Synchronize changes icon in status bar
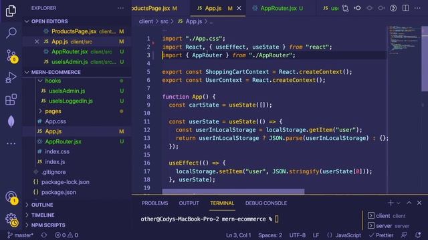 pyautogui.click(x=44, y=235)
